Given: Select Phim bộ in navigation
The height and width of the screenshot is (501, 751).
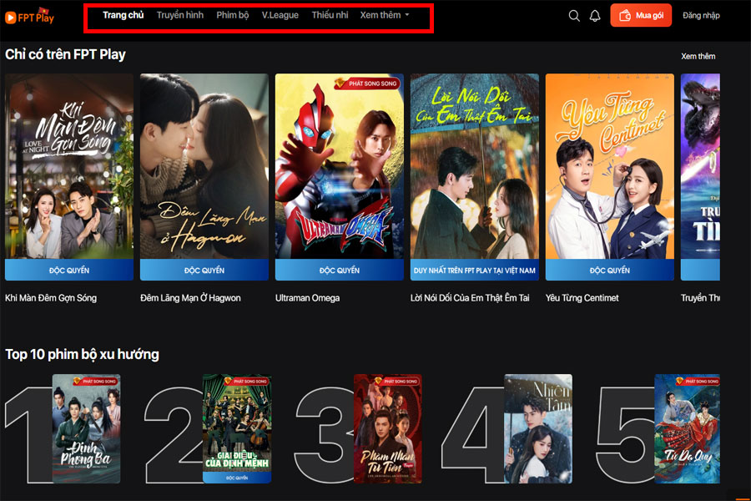Looking at the screenshot, I should [x=232, y=15].
